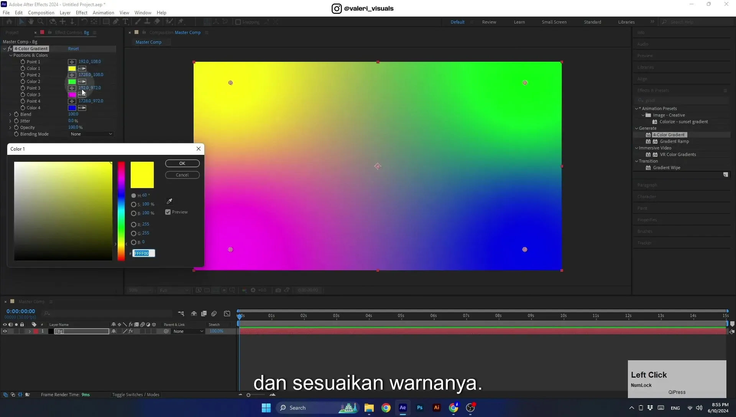
Task: Switch to the Review workspace
Action: [489, 22]
